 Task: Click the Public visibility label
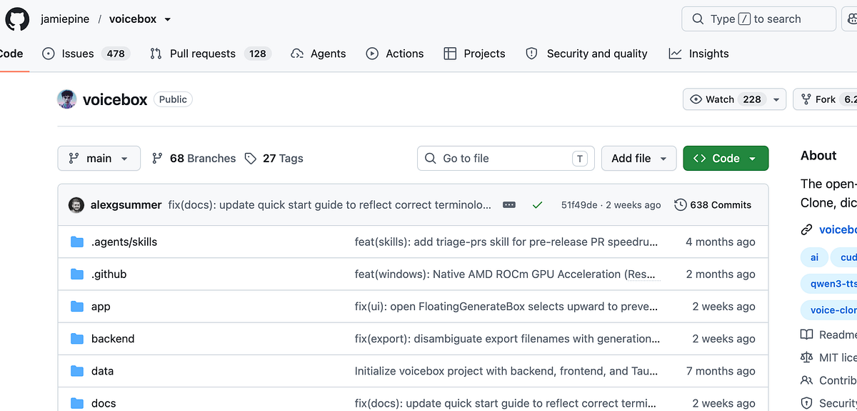(173, 99)
